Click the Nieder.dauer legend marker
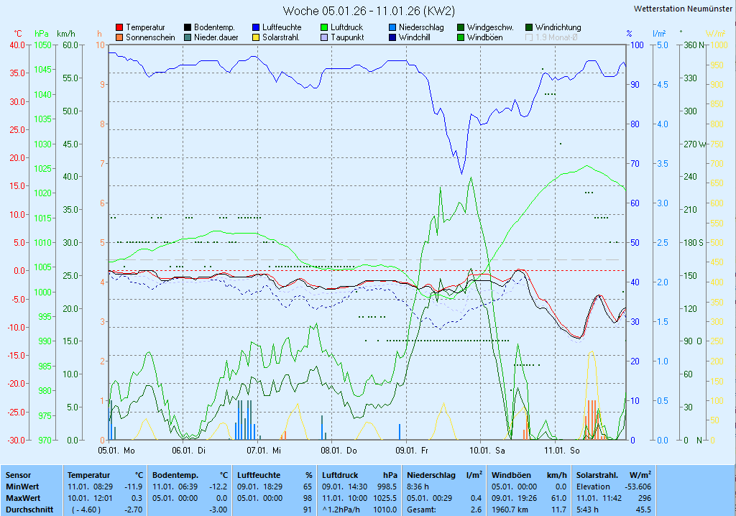Image resolution: width=736 pixels, height=516 pixels. 188,37
